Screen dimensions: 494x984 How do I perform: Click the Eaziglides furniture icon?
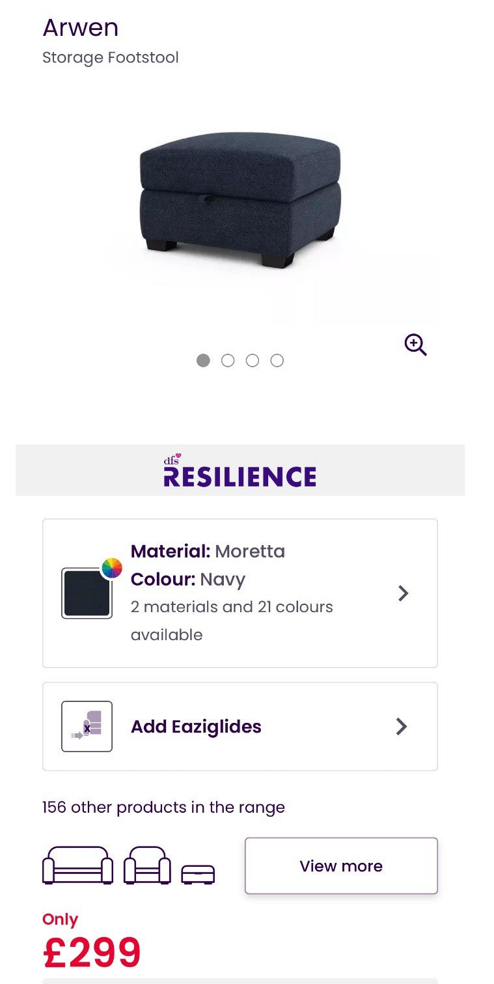(x=87, y=726)
